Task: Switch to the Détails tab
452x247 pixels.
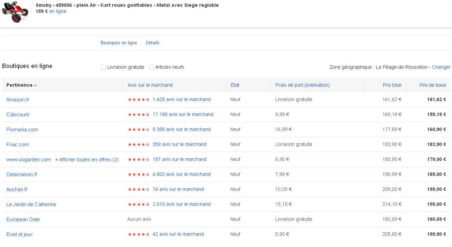Action: point(152,43)
